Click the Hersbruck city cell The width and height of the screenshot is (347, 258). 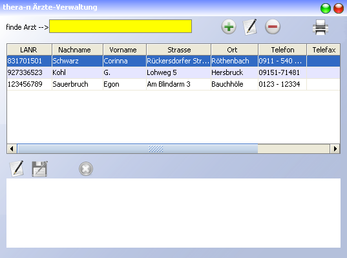[235, 72]
